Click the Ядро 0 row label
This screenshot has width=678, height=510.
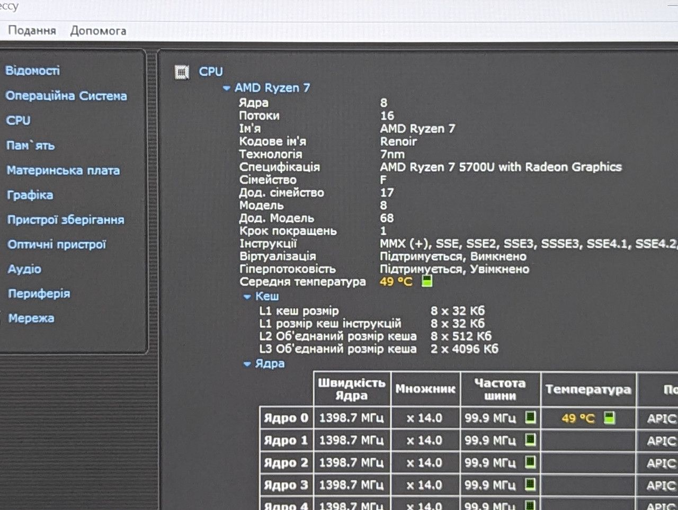tap(286, 418)
